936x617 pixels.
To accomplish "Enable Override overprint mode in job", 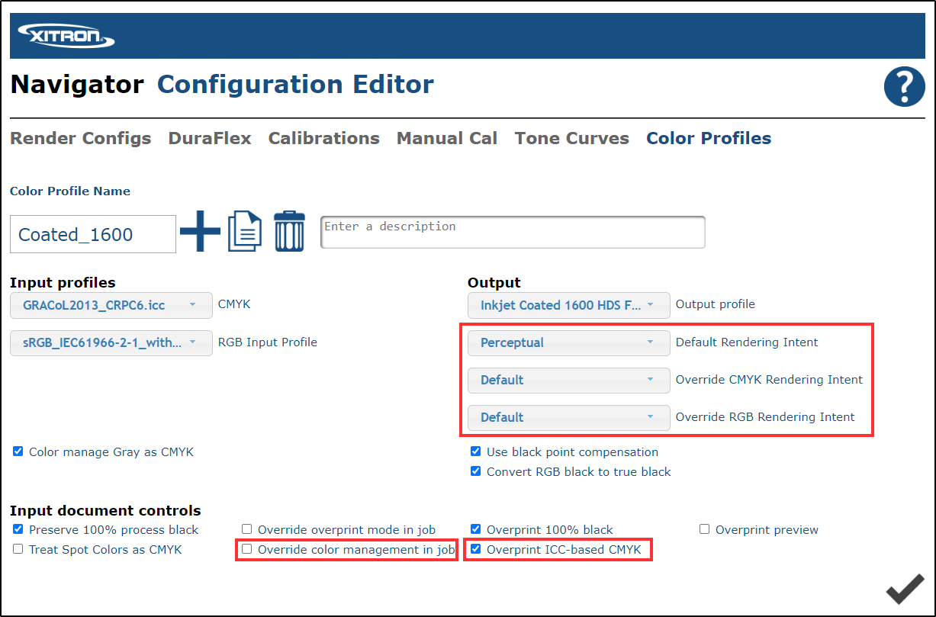I will (247, 529).
